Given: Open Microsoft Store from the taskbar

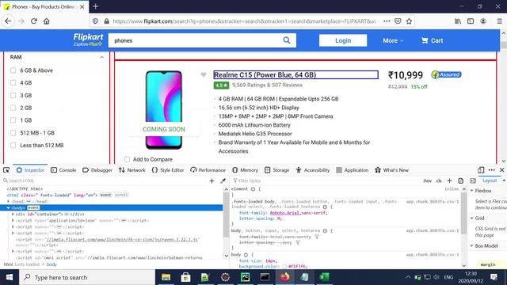Looking at the screenshot, I should coord(185,277).
